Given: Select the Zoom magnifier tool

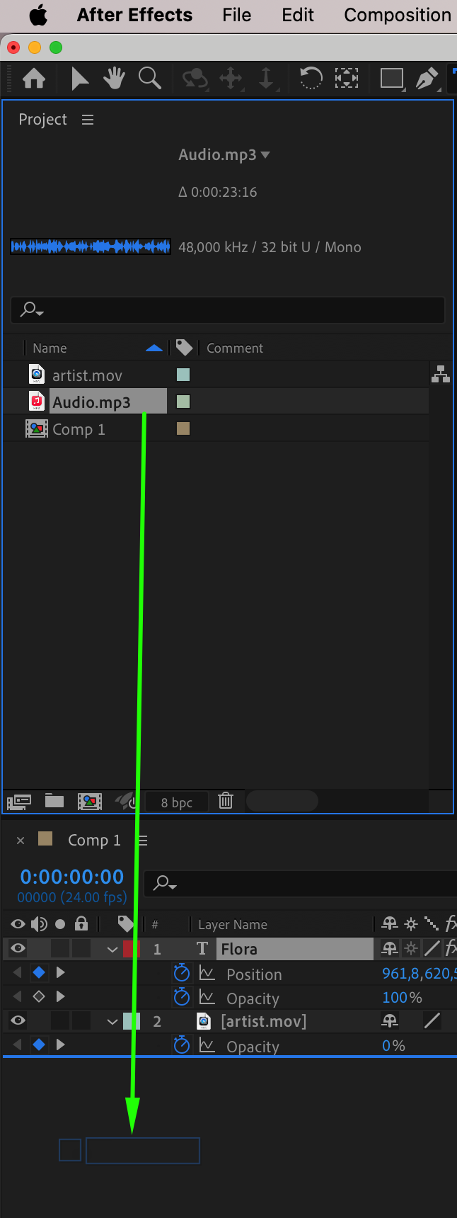Looking at the screenshot, I should (149, 78).
